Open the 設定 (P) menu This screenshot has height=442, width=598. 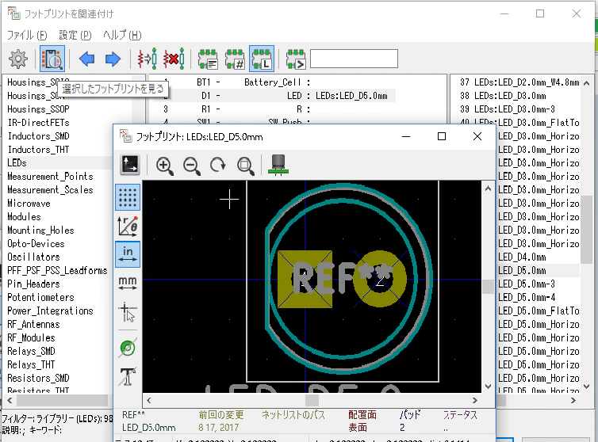coord(75,35)
